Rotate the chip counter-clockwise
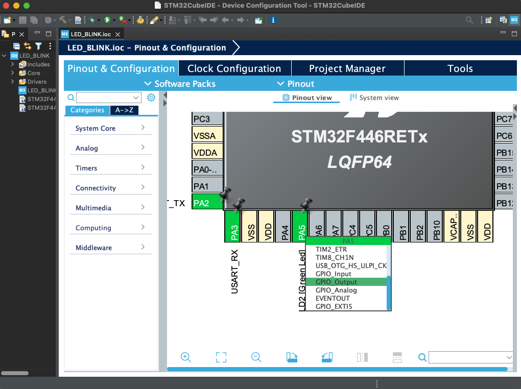521x389 pixels. [x=327, y=357]
